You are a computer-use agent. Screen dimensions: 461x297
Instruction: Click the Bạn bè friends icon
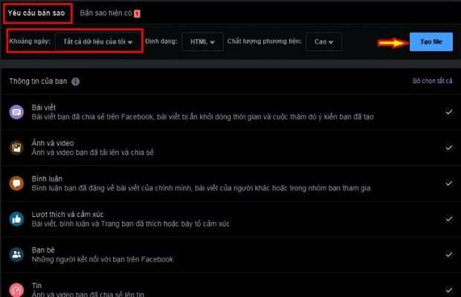[16, 254]
